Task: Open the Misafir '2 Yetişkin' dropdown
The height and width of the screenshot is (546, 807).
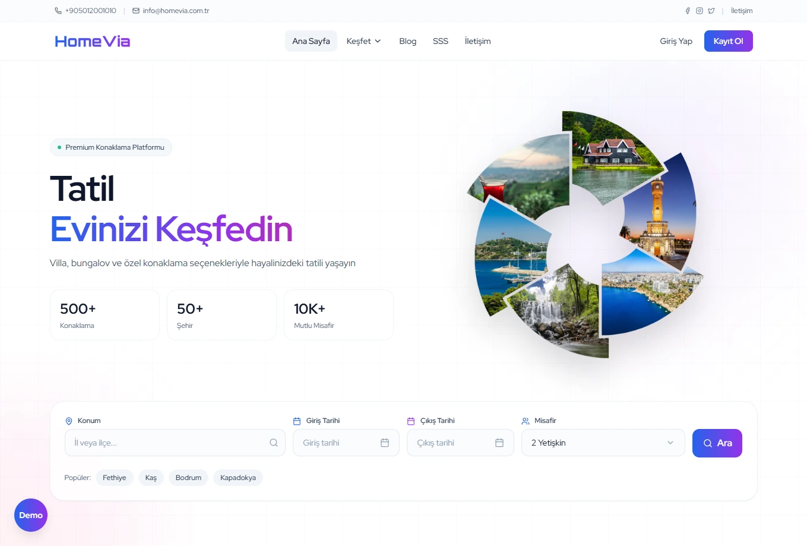Action: 603,443
